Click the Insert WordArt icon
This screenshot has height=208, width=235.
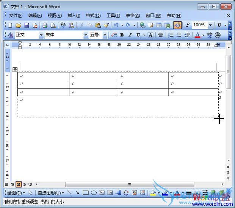click(118, 193)
